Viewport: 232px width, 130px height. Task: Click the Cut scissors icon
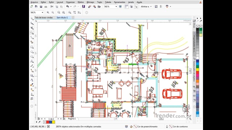point(52,6)
